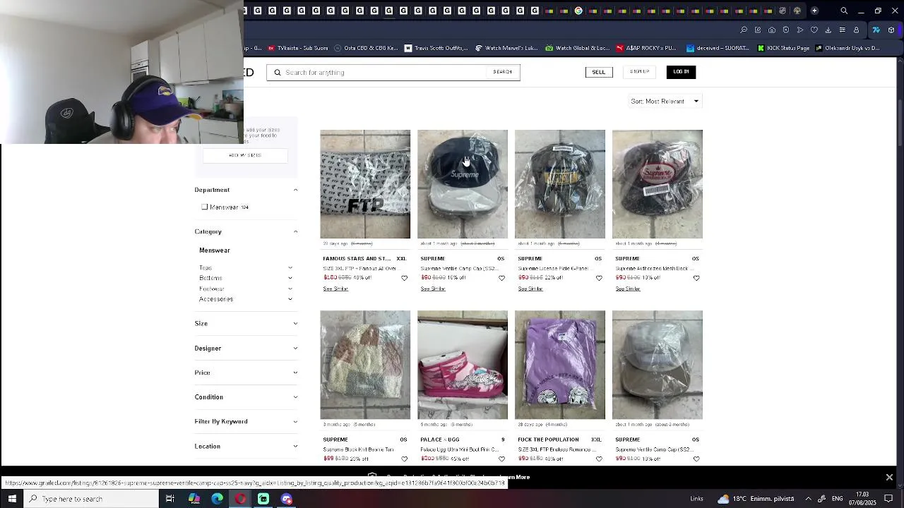
Task: Open the Windows Start menu
Action: (x=12, y=499)
